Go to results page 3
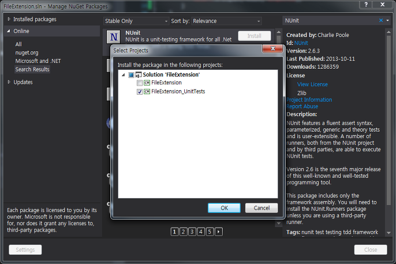This screenshot has height=264, width=396. pyautogui.click(x=192, y=232)
